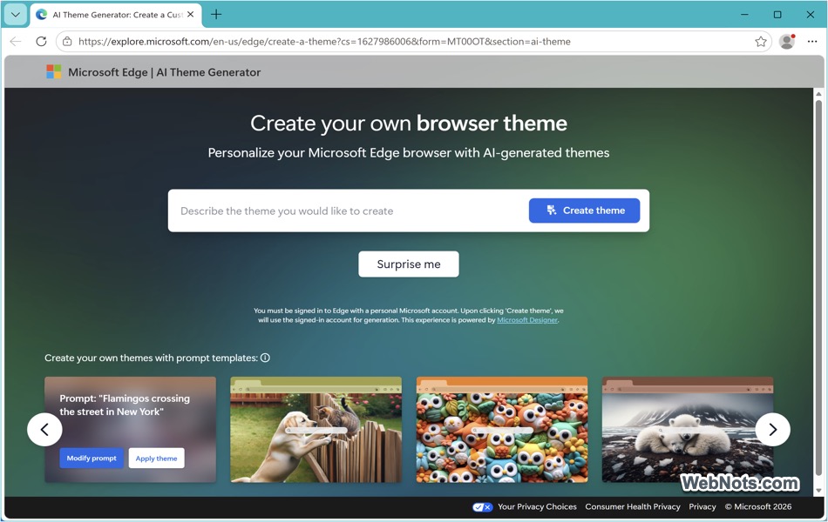This screenshot has height=522, width=828.
Task: Click the Microsoft logo in header
Action: (54, 71)
